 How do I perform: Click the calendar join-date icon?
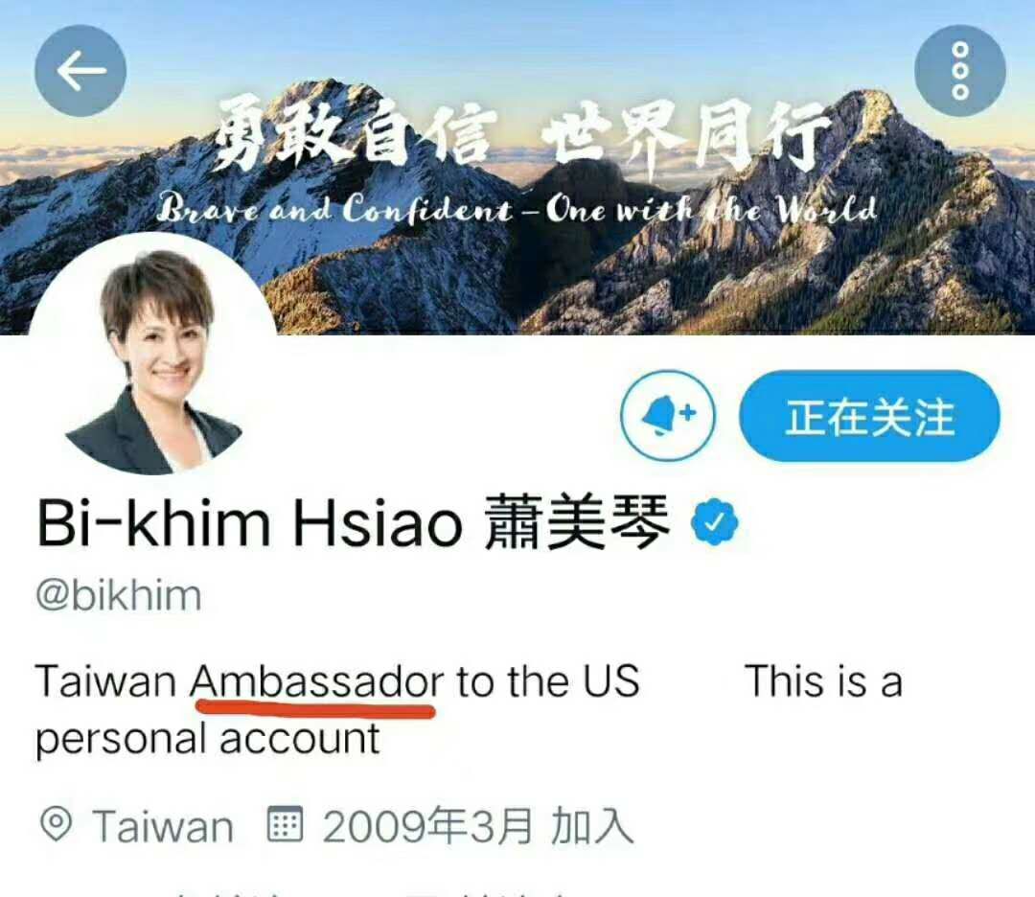pos(285,824)
